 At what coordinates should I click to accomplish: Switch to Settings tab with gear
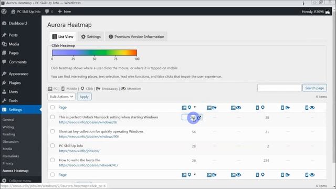click(x=91, y=37)
